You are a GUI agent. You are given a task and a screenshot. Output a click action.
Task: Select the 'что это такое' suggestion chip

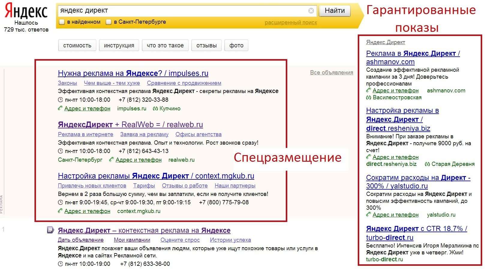165,46
